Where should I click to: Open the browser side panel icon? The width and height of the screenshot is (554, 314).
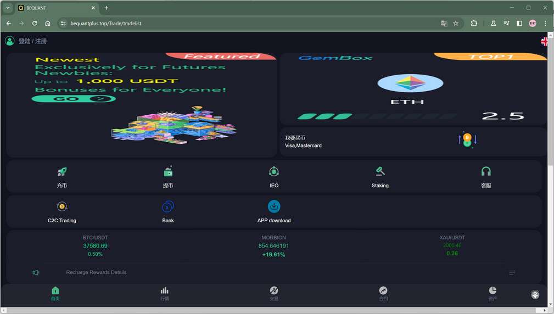click(519, 23)
